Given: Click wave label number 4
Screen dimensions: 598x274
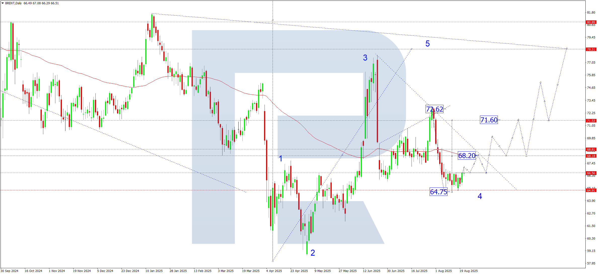Looking at the screenshot, I should 480,196.
